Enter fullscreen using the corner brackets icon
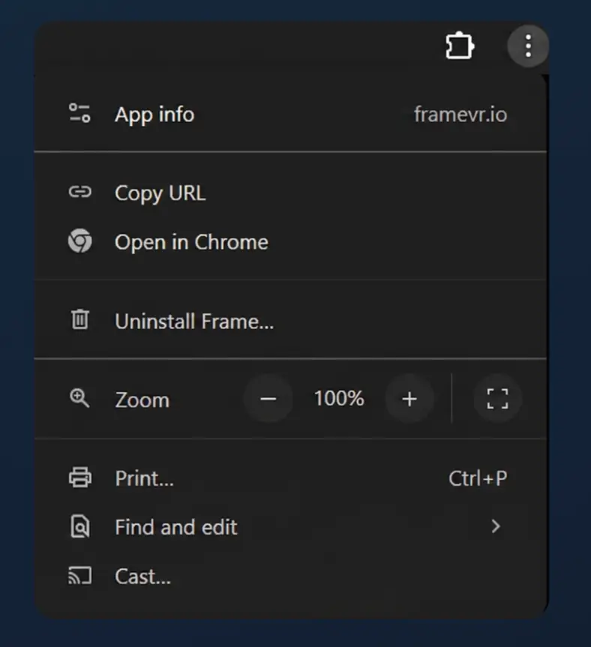Image resolution: width=591 pixels, height=647 pixels. [x=497, y=398]
